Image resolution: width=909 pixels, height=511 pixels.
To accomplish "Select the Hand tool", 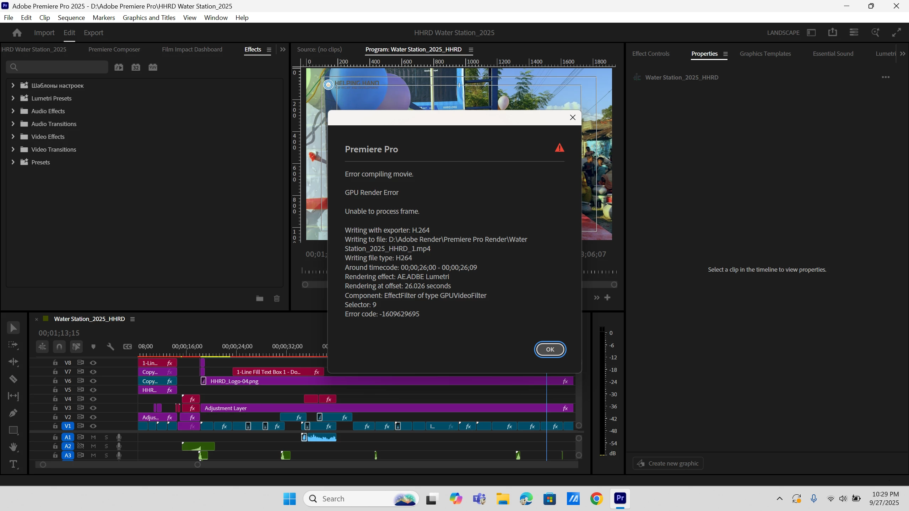I will (13, 447).
